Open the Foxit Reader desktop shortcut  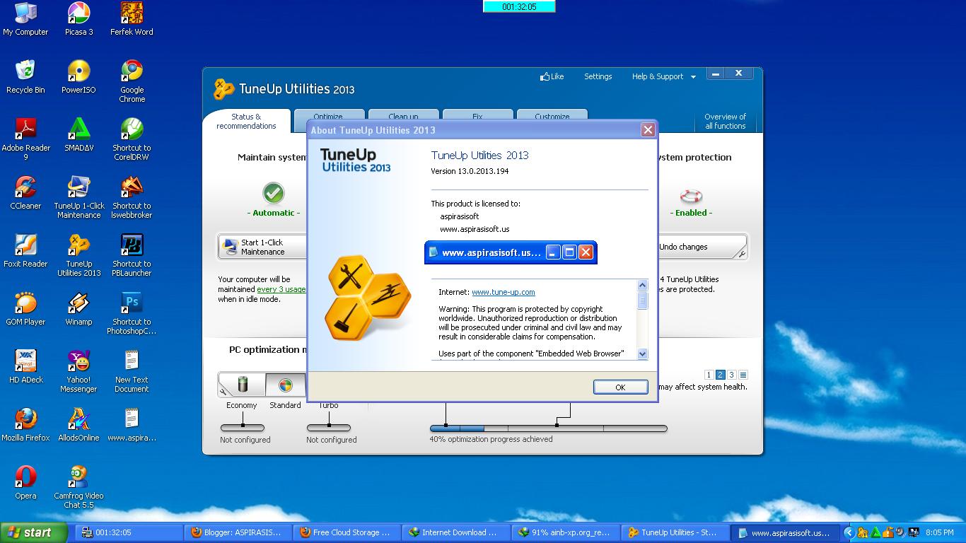[25, 251]
